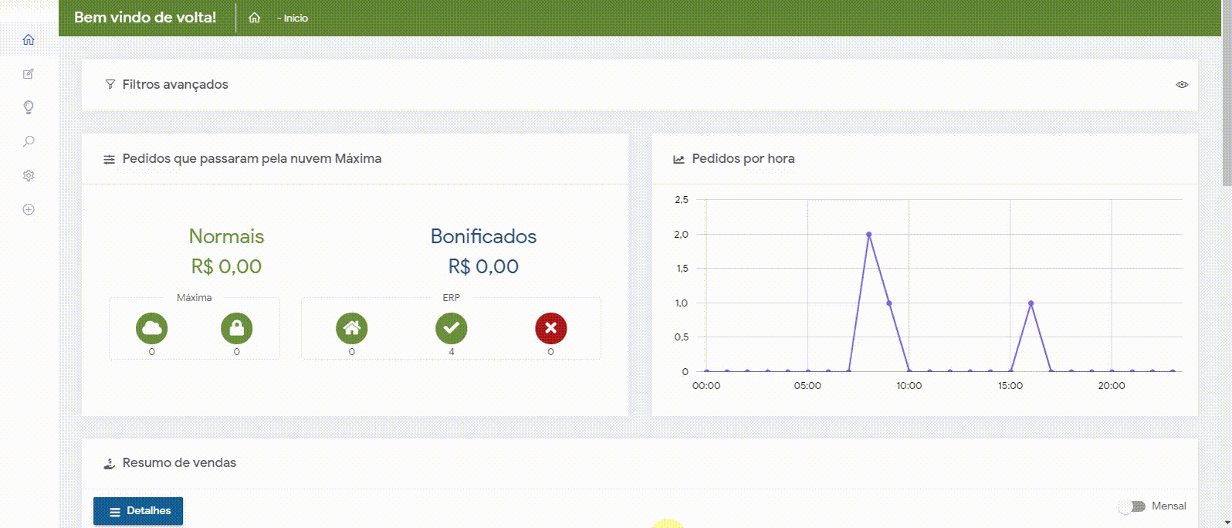Click the 08:00 peak point on the chart
Image resolution: width=1232 pixels, height=528 pixels.
[x=868, y=235]
